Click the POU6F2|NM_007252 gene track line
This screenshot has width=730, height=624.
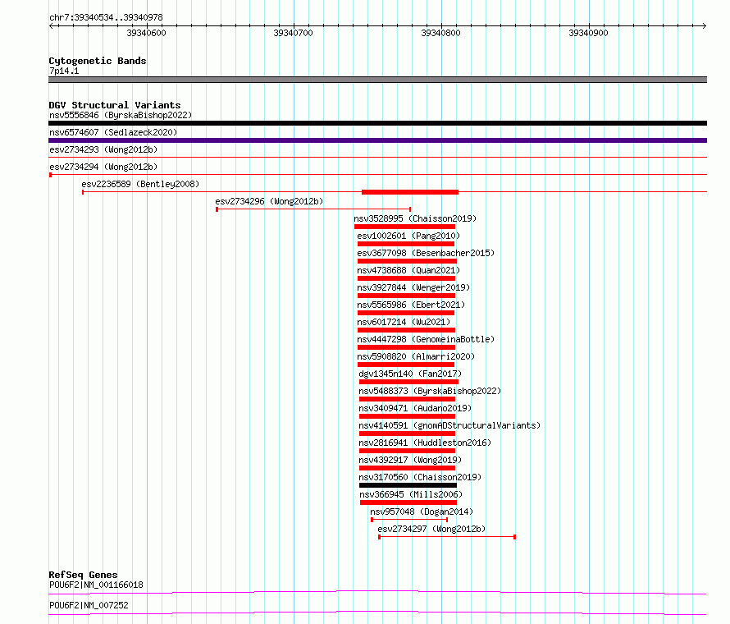tap(377, 613)
